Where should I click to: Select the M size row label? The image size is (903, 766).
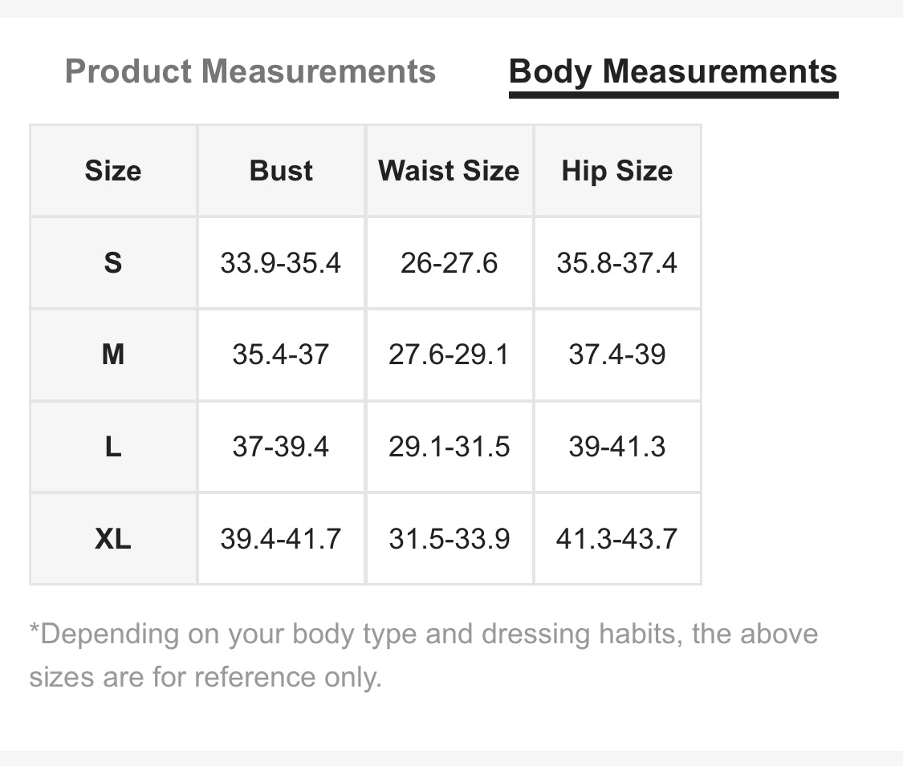point(113,355)
